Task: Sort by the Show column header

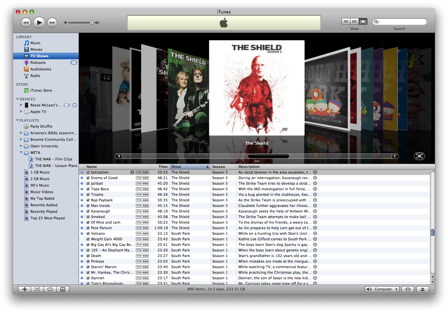Action: tap(190, 167)
